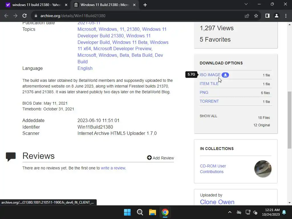
Task: Open uploader Clone Owen's profile
Action: point(217,202)
